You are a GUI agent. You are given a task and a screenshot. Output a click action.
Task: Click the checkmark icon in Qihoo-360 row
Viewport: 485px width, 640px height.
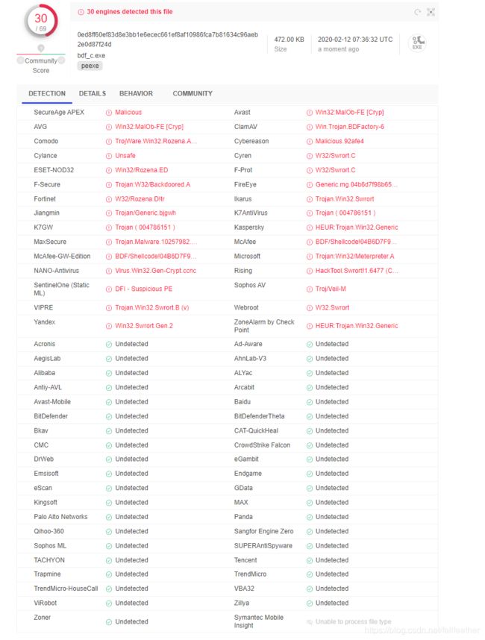109,532
